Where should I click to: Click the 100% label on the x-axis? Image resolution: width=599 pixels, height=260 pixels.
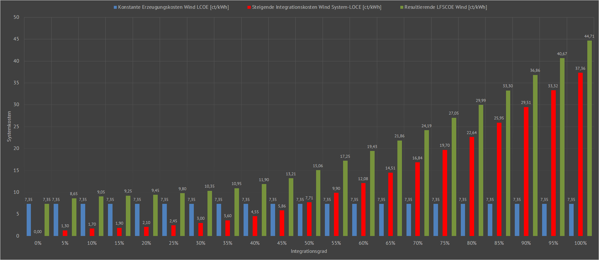pyautogui.click(x=580, y=243)
